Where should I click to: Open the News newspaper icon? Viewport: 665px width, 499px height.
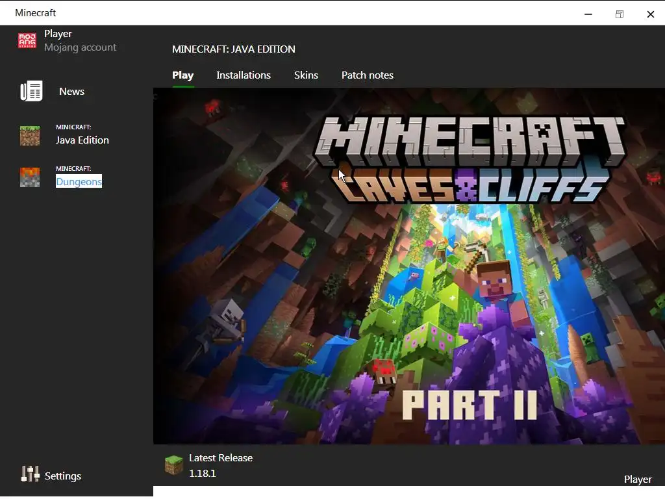tap(31, 91)
